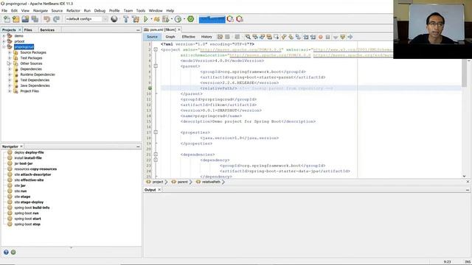Click the Redo toolbar icon

coord(56,19)
